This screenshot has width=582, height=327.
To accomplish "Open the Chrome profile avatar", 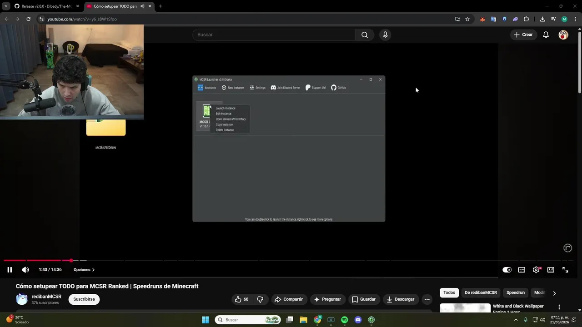I will (564, 19).
